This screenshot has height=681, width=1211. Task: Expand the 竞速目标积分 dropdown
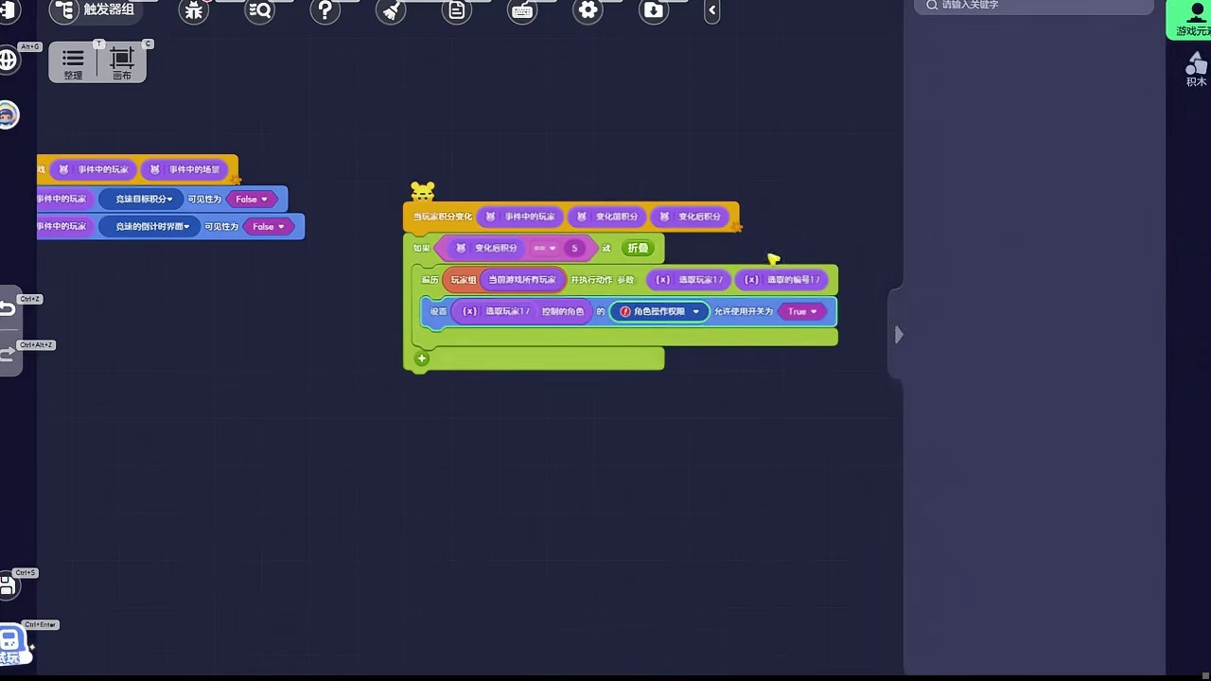(144, 200)
